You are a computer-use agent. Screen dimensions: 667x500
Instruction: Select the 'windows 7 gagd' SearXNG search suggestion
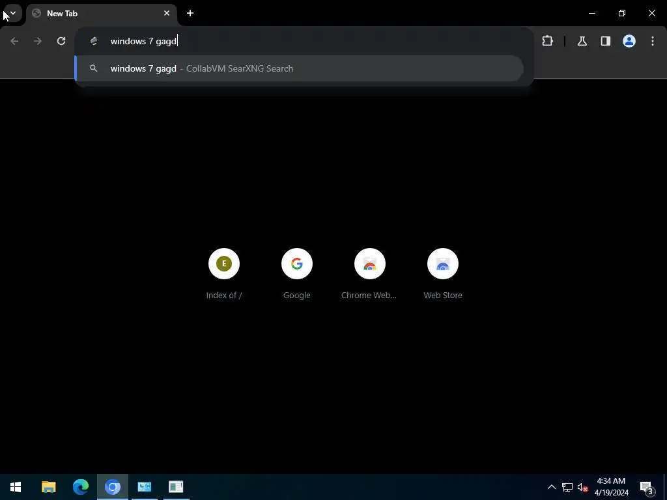click(x=299, y=68)
